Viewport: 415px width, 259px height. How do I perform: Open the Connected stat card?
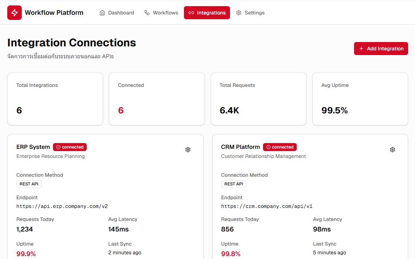coord(157,99)
